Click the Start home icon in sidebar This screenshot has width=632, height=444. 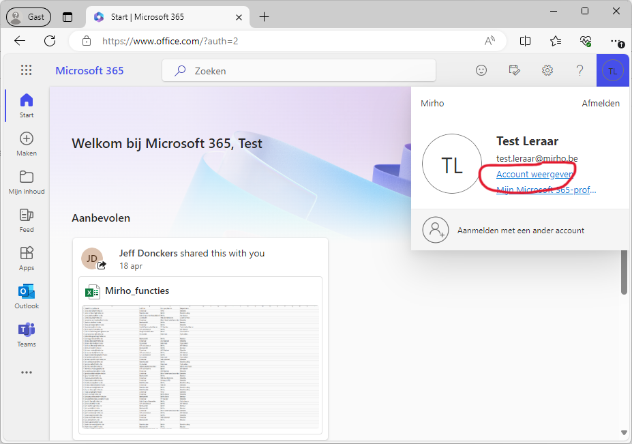click(x=27, y=104)
